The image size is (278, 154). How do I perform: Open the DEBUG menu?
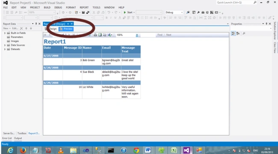pos(58,7)
